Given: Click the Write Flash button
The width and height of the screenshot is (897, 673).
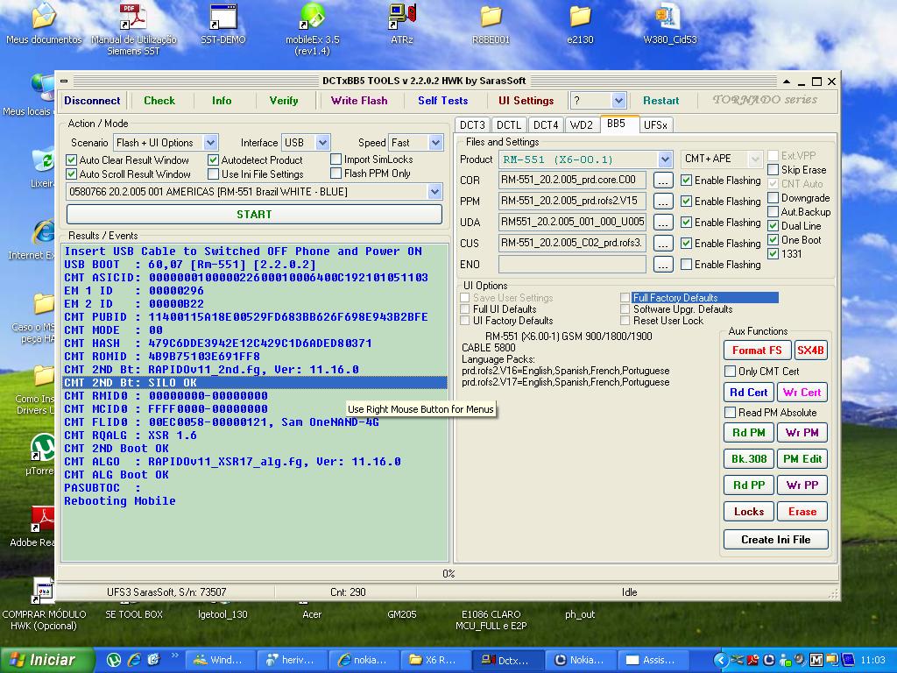Looking at the screenshot, I should pos(359,101).
